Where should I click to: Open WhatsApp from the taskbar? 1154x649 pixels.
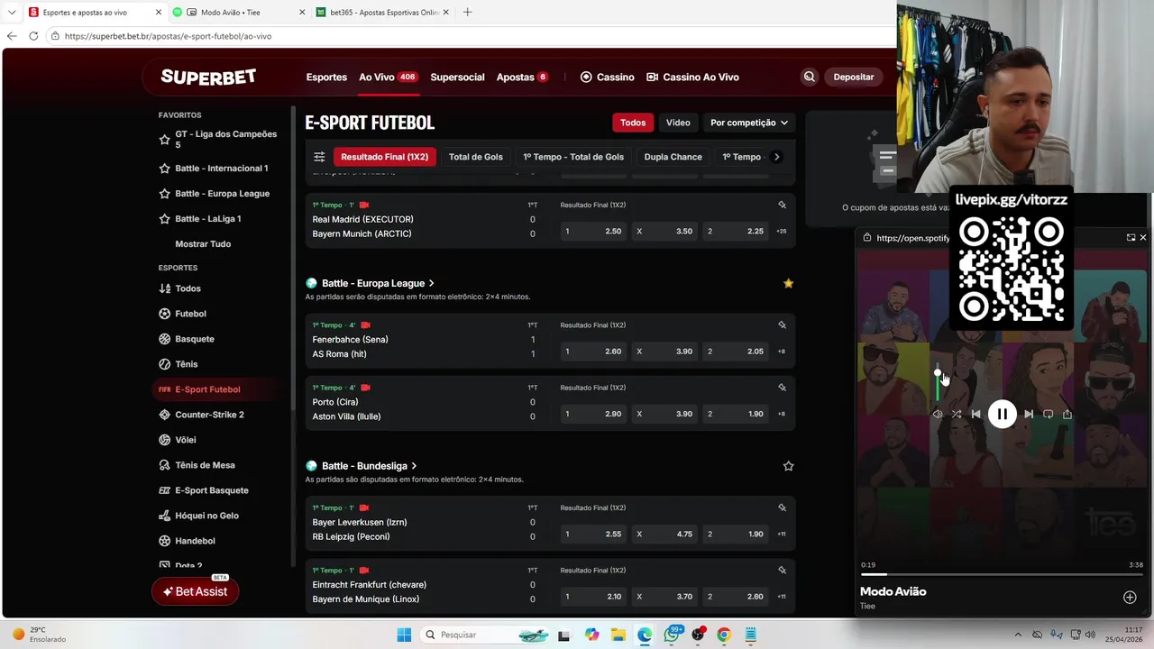[672, 635]
